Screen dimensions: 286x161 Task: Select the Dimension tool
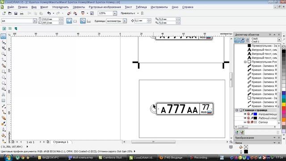pyautogui.click(x=3, y=106)
